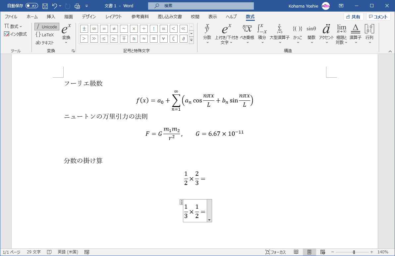Open the アクセント accent menu

click(326, 34)
